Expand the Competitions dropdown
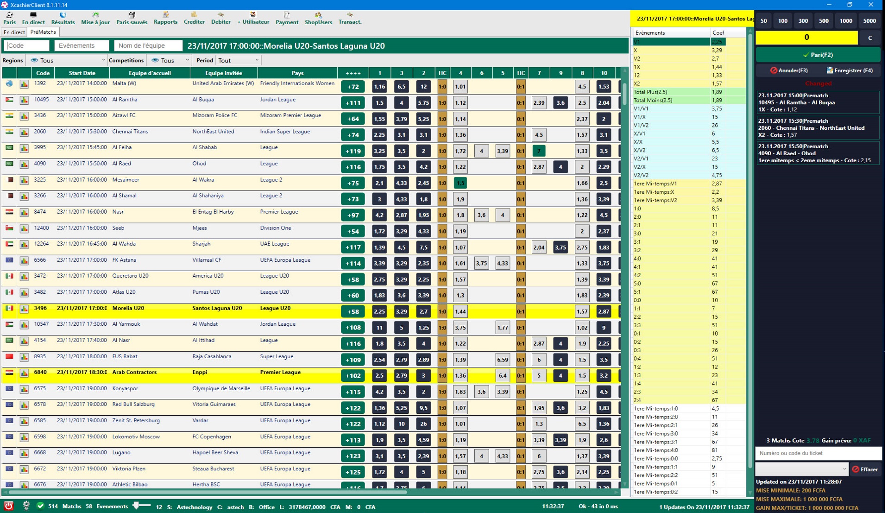Viewport: 888px width, 513px height. [x=169, y=60]
